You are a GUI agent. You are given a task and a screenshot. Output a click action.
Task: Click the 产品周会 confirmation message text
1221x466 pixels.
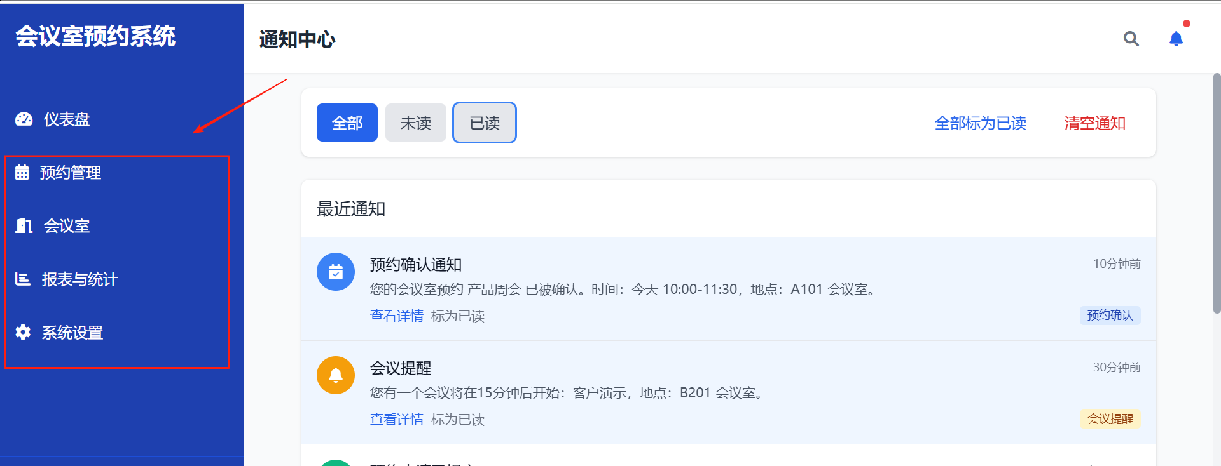[x=624, y=290]
